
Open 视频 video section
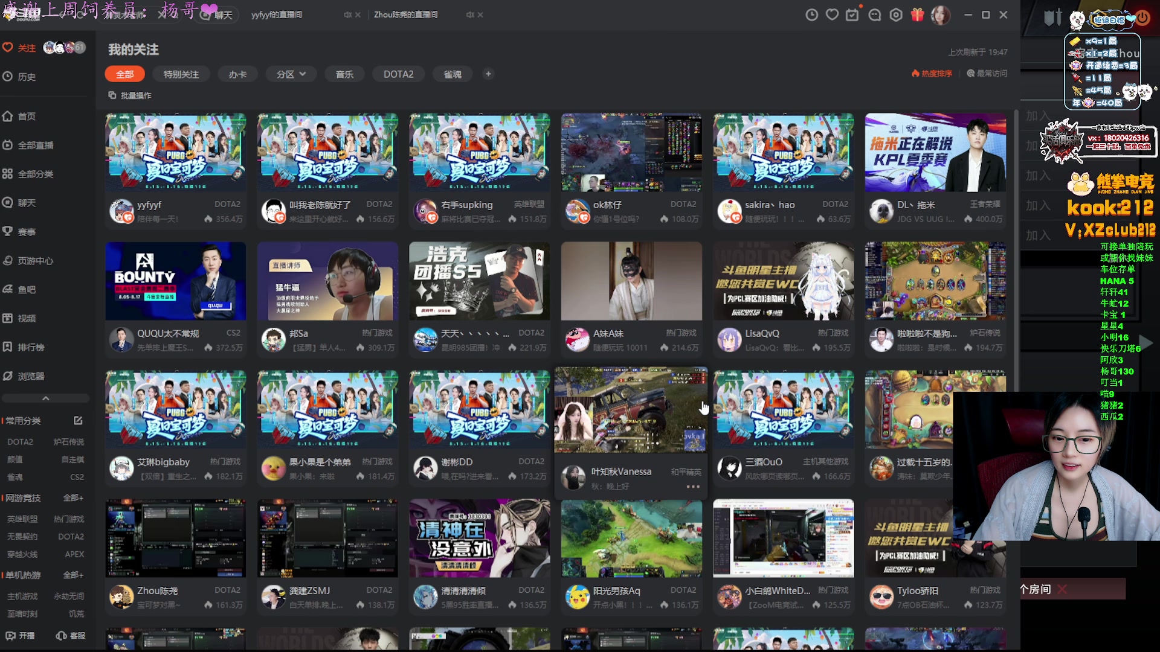point(19,318)
